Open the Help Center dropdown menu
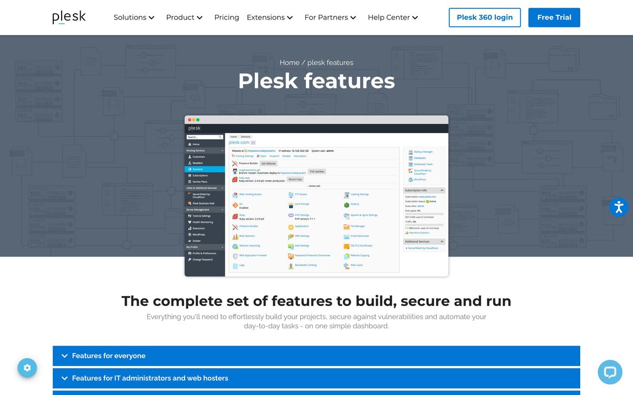This screenshot has width=633, height=395. [393, 17]
